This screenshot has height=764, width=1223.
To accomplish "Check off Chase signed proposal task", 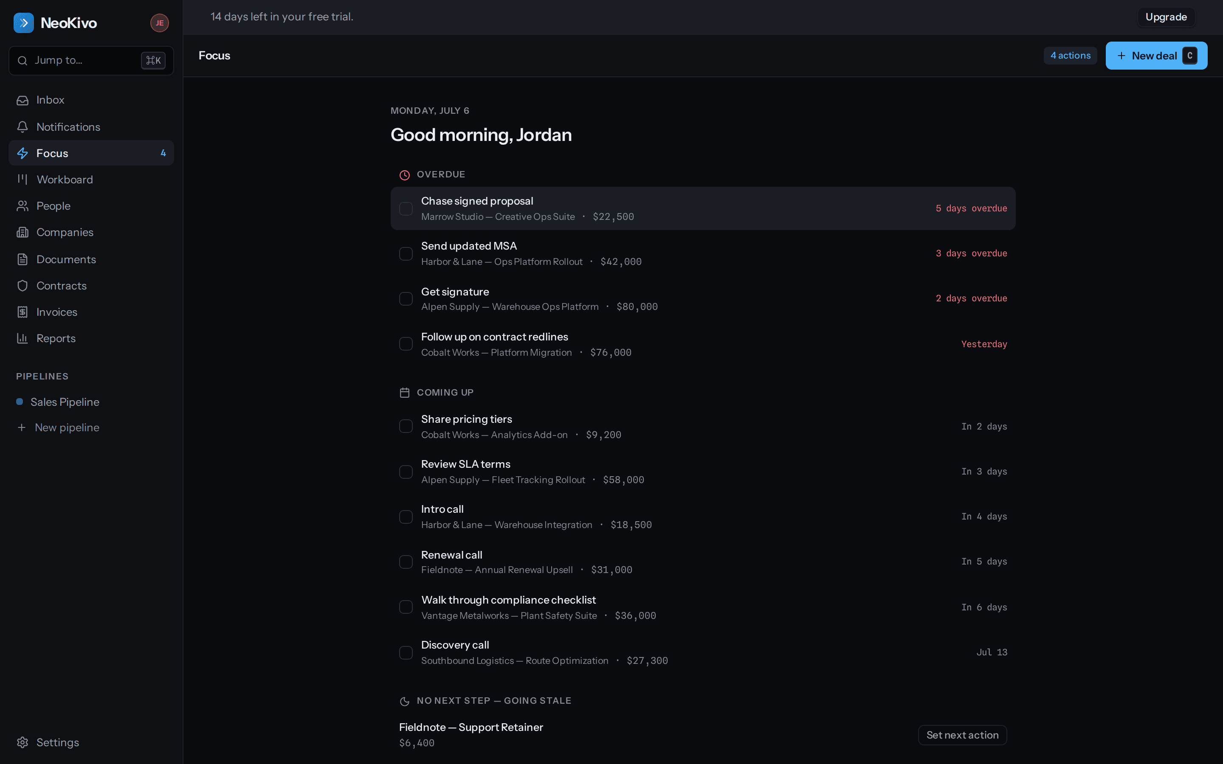I will click(406, 209).
